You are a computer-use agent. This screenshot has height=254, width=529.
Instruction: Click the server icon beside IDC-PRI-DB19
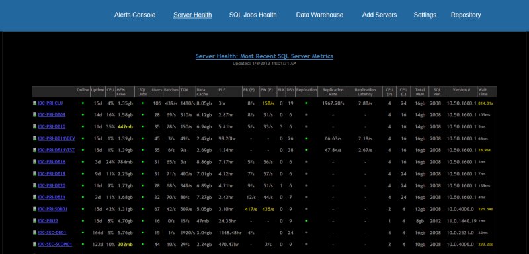point(34,174)
